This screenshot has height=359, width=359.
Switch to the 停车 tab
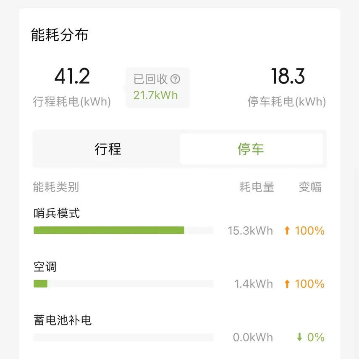pos(251,149)
